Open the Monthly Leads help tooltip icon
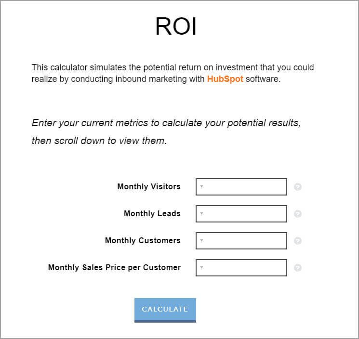This screenshot has height=339, width=359. (298, 214)
